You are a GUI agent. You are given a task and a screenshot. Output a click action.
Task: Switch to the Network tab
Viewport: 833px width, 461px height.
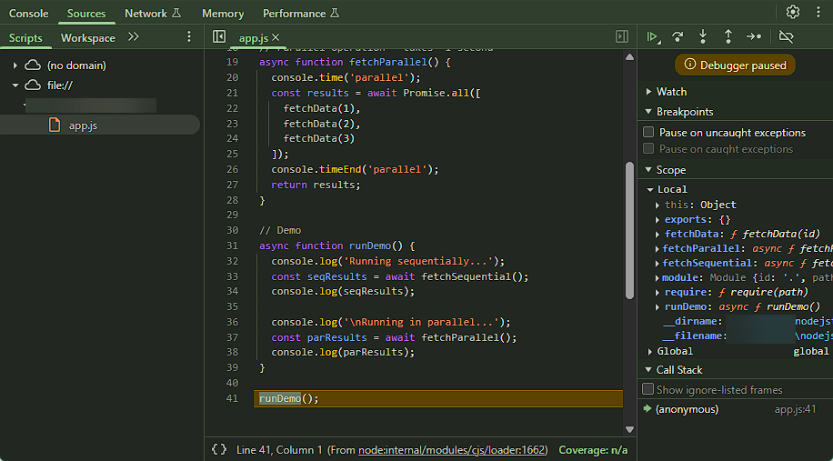tap(146, 14)
